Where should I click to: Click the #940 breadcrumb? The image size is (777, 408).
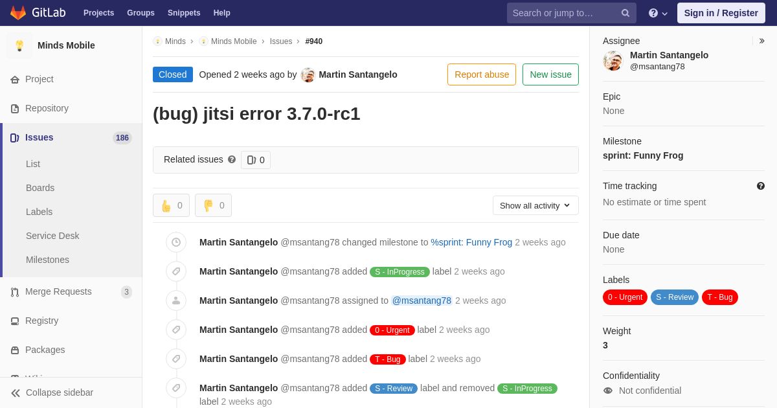(x=314, y=41)
